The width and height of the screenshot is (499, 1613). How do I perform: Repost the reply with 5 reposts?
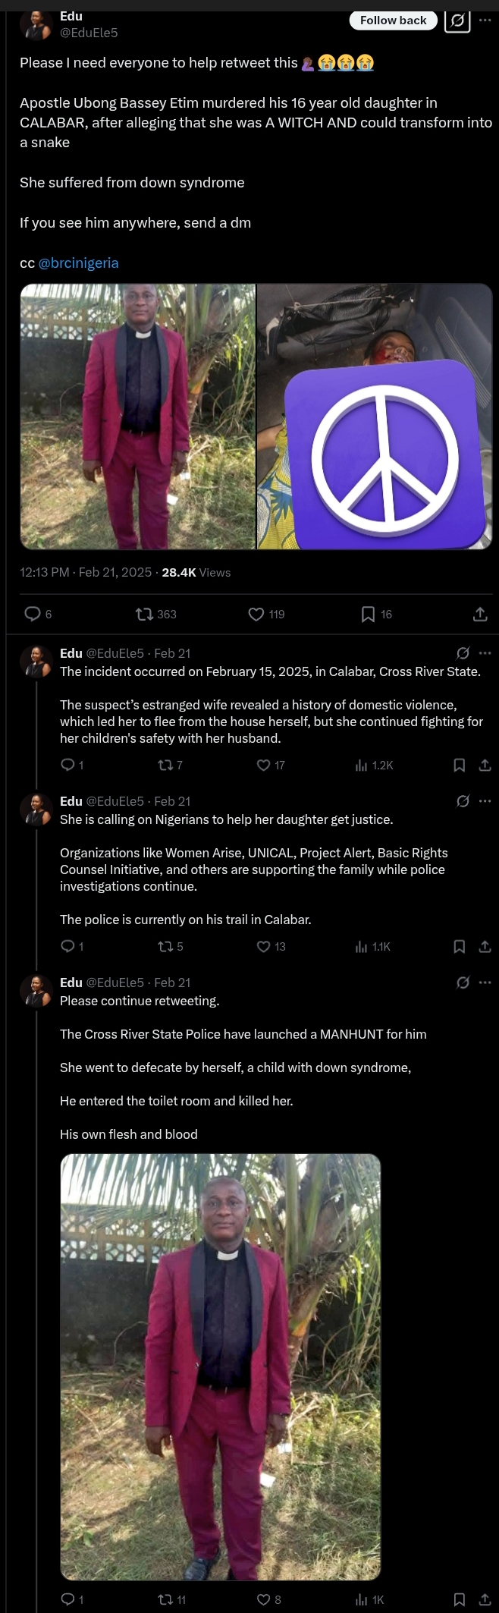tap(165, 946)
